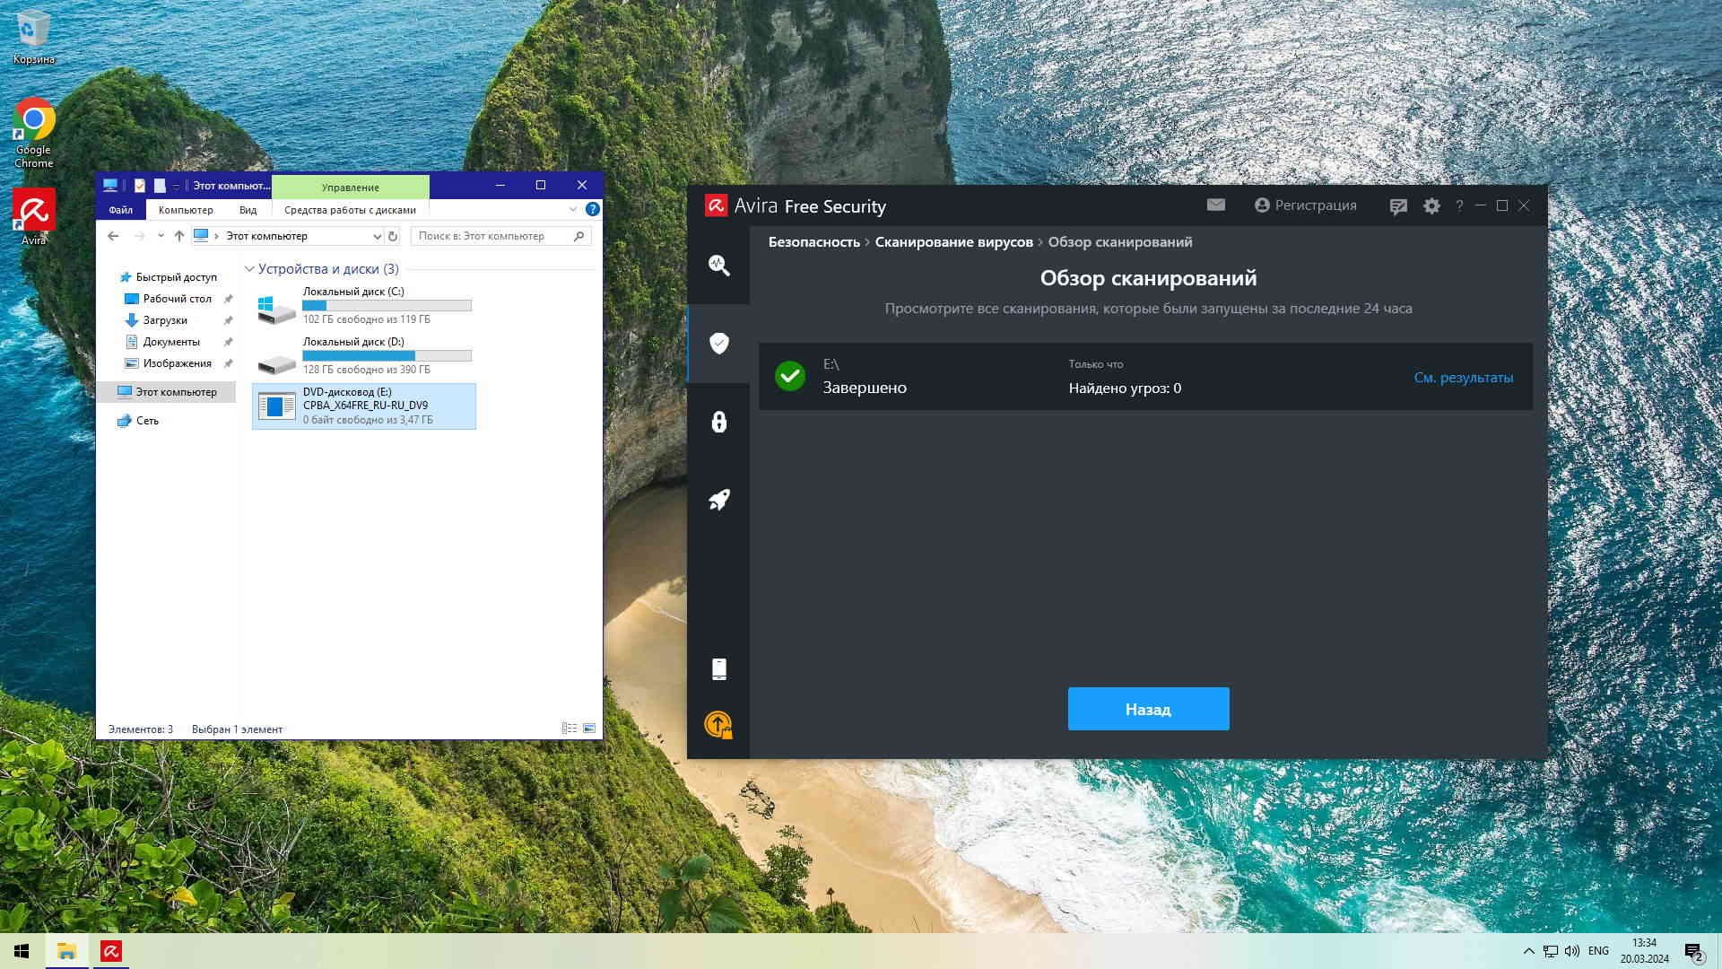Image resolution: width=1722 pixels, height=969 pixels.
Task: Collapse the 'Устройства и диски' group
Action: (249, 269)
